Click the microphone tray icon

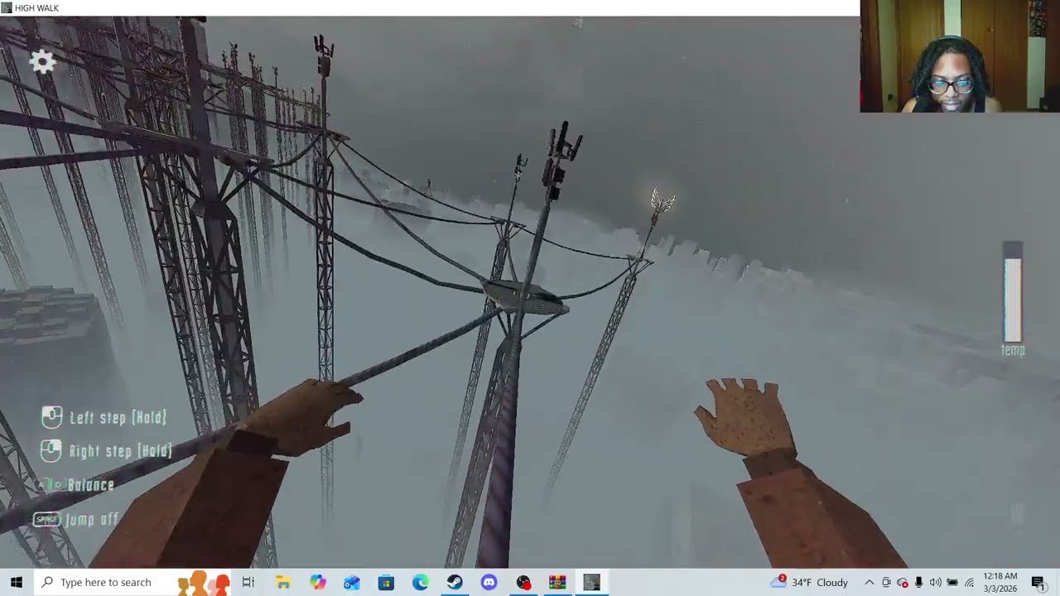tap(919, 582)
